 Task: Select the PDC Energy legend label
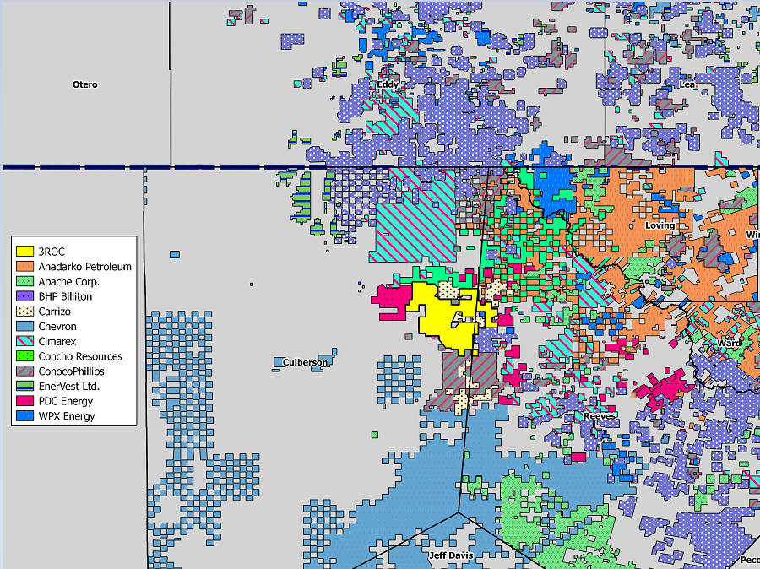tap(65, 401)
